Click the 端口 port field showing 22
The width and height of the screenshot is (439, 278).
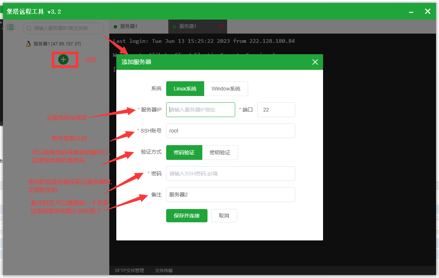276,110
